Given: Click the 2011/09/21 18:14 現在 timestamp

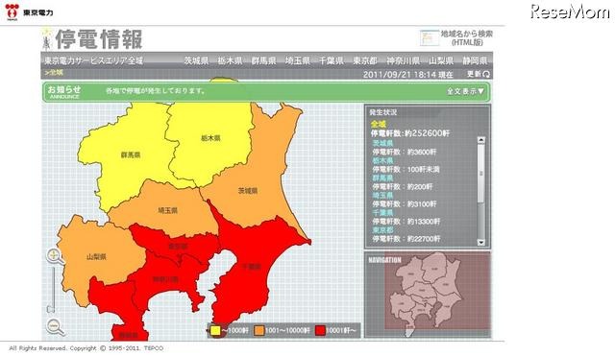Looking at the screenshot, I should click(x=407, y=74).
